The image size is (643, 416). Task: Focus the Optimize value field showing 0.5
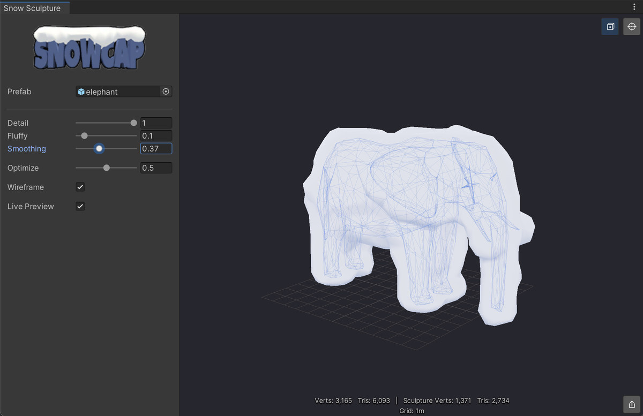(x=156, y=168)
